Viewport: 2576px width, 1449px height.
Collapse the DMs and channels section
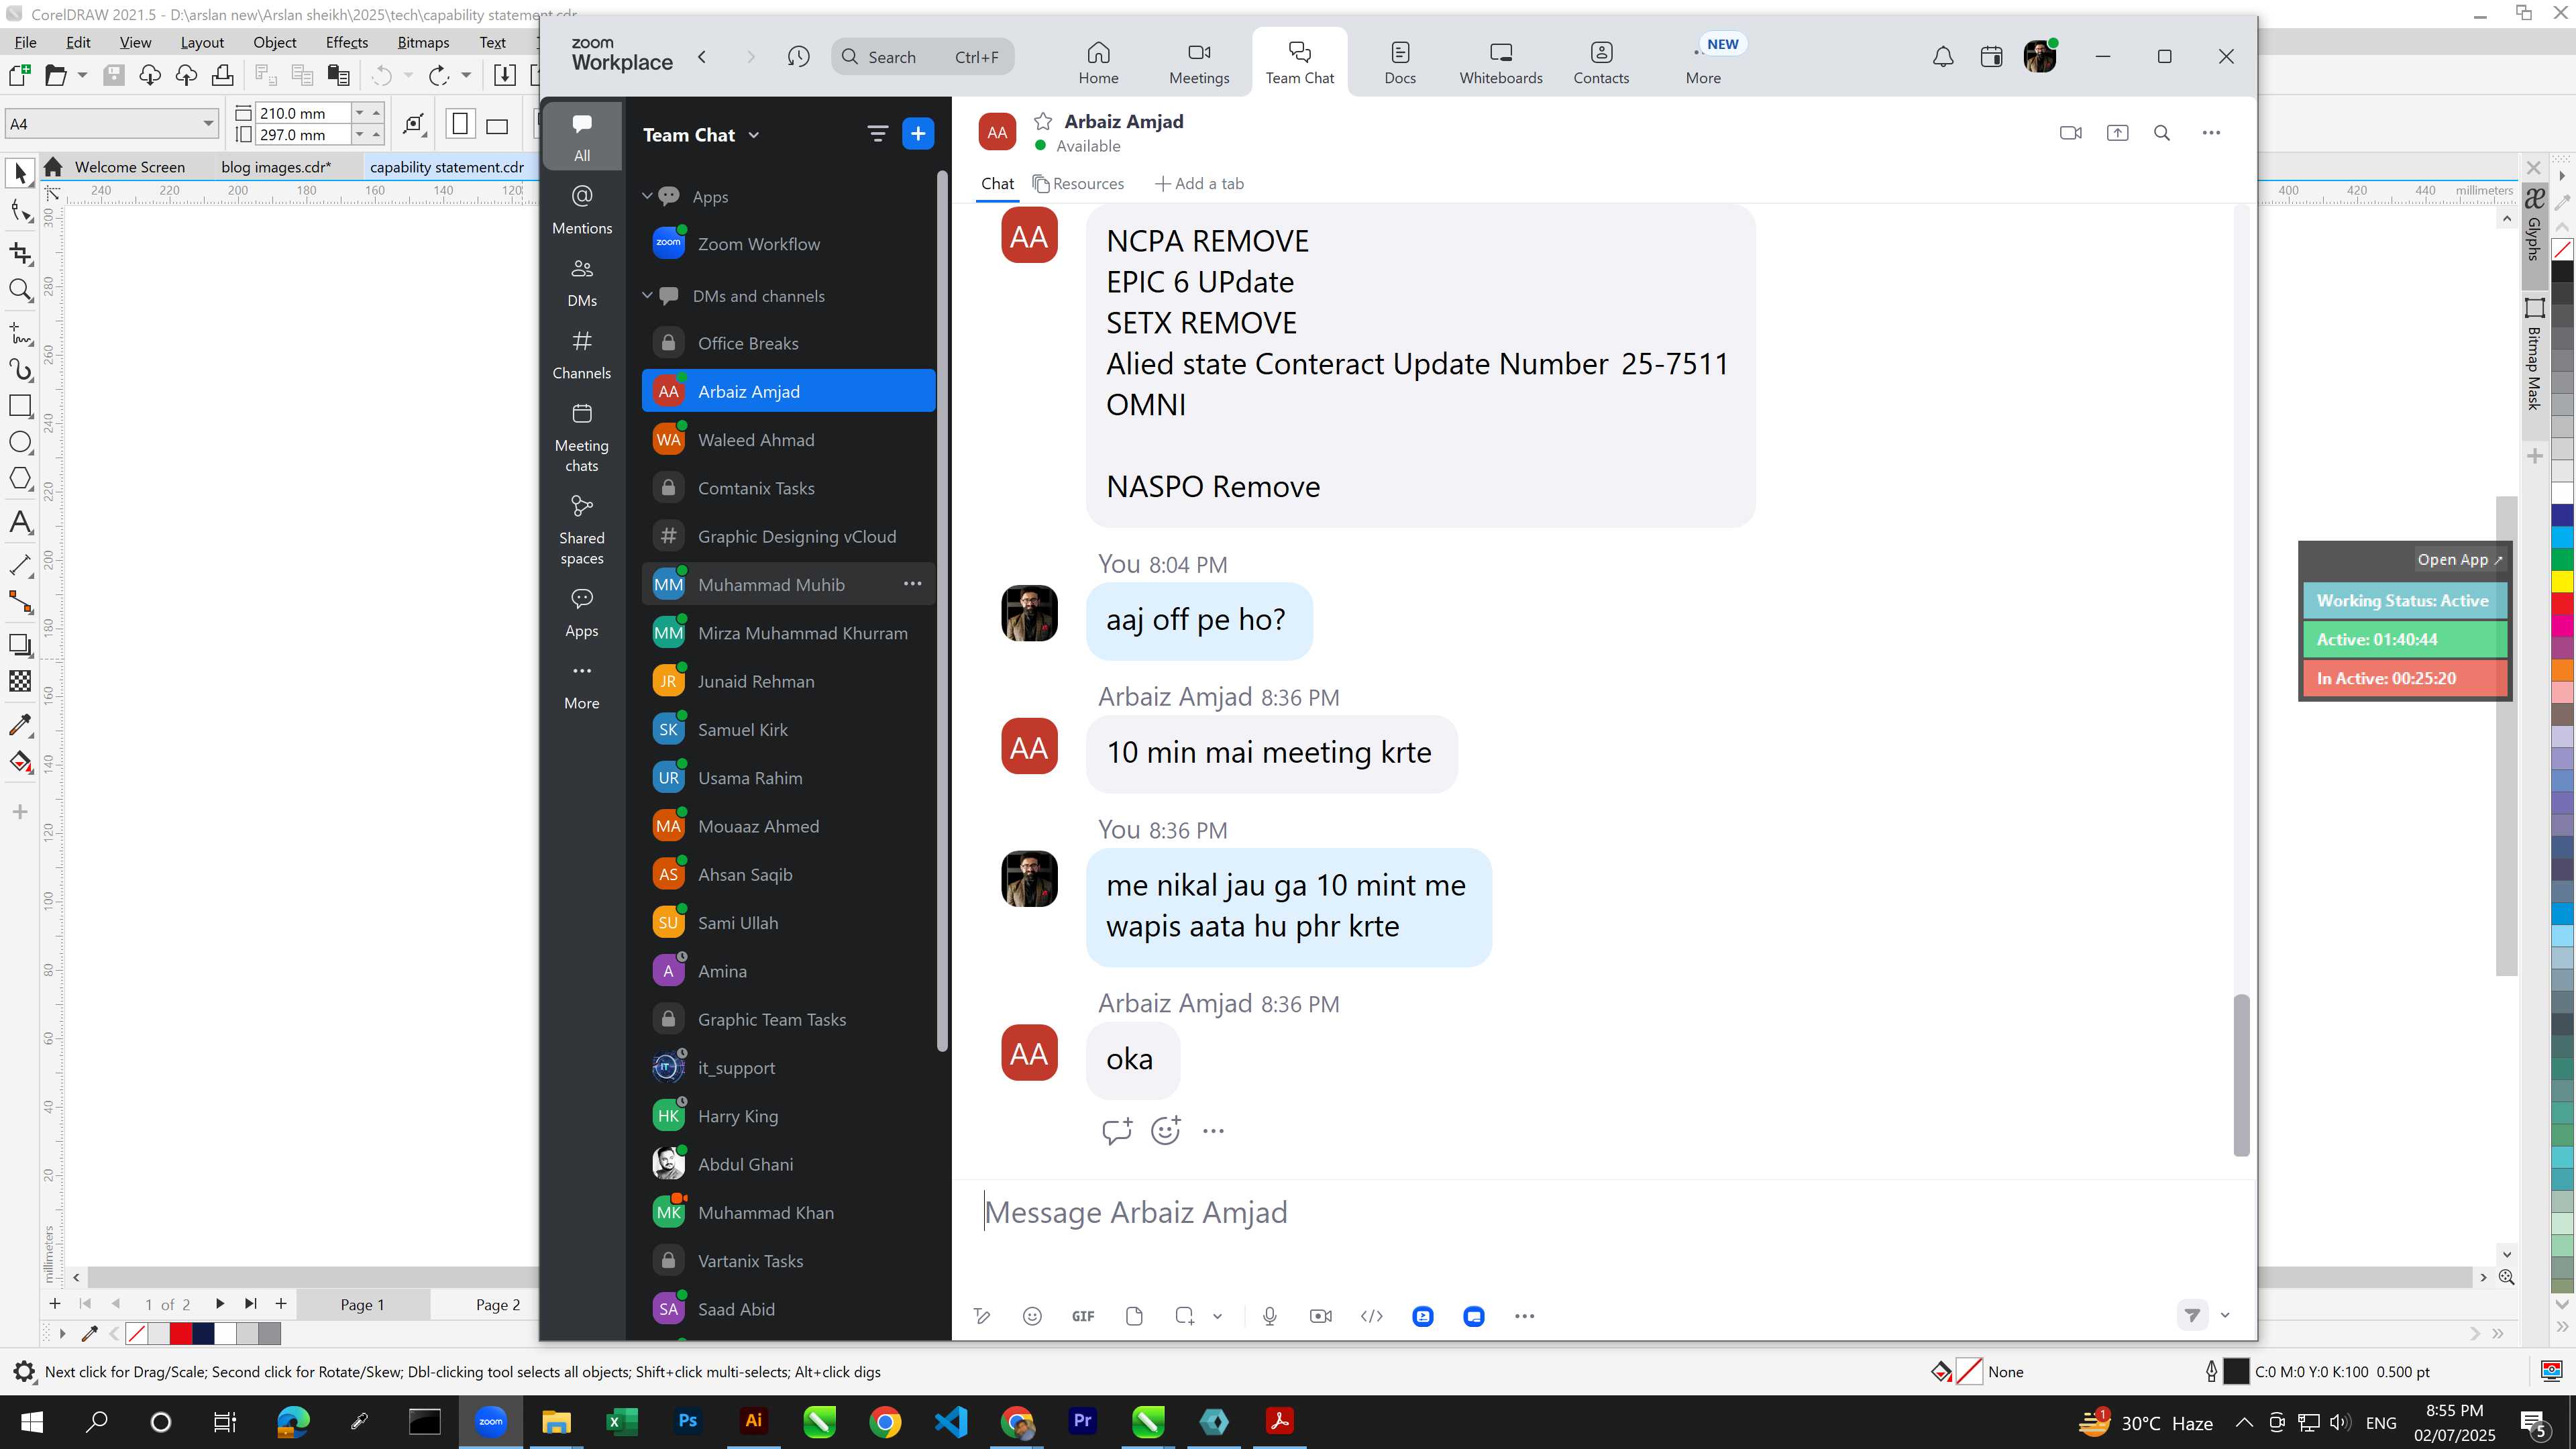(x=647, y=295)
